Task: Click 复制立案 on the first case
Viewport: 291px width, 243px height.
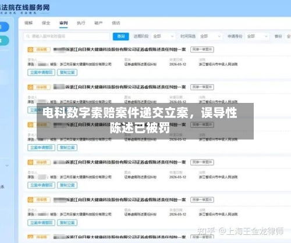Action: coord(68,73)
